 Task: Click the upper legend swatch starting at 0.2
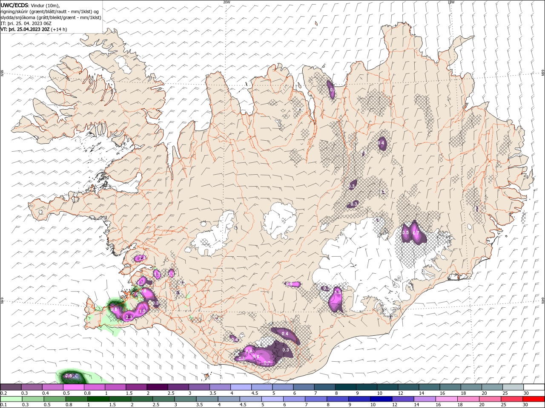coord(11,387)
